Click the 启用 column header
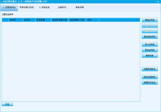Image resolution: width=161 pixels, height=112 pixels. (x=92, y=20)
